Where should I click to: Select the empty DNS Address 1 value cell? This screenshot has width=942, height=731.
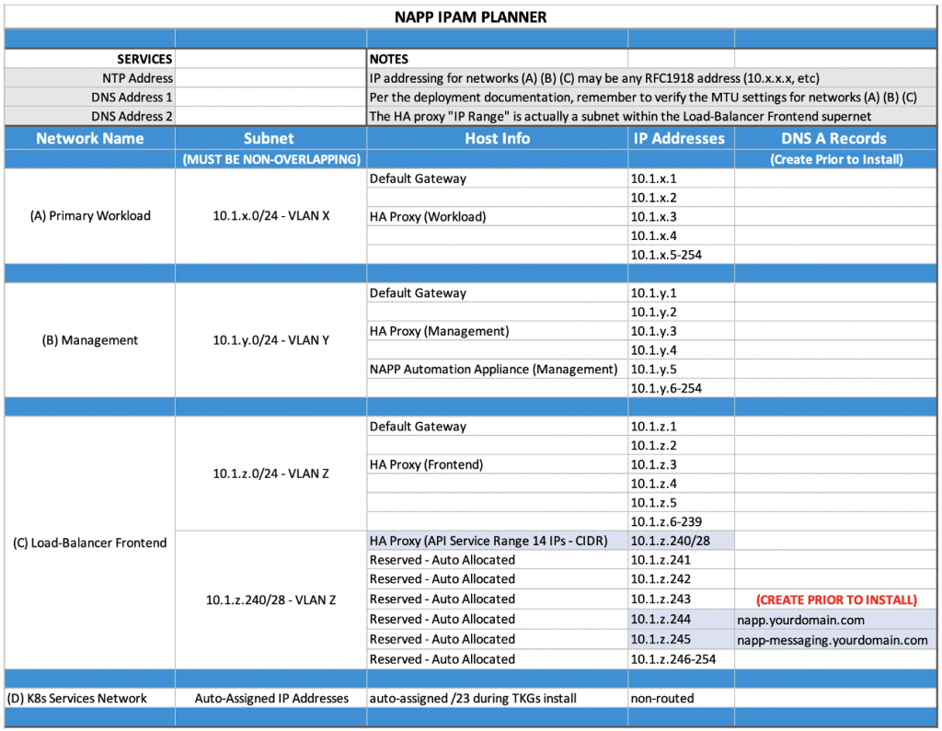[x=270, y=97]
